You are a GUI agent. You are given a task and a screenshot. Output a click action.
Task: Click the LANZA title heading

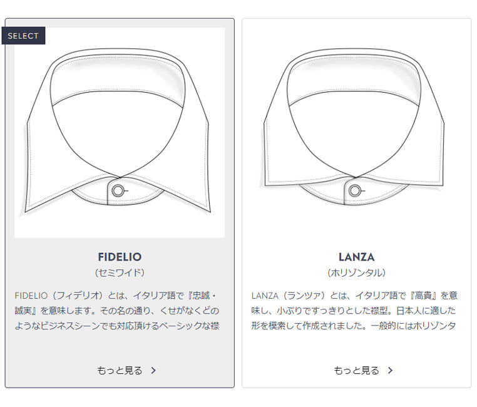coord(356,257)
